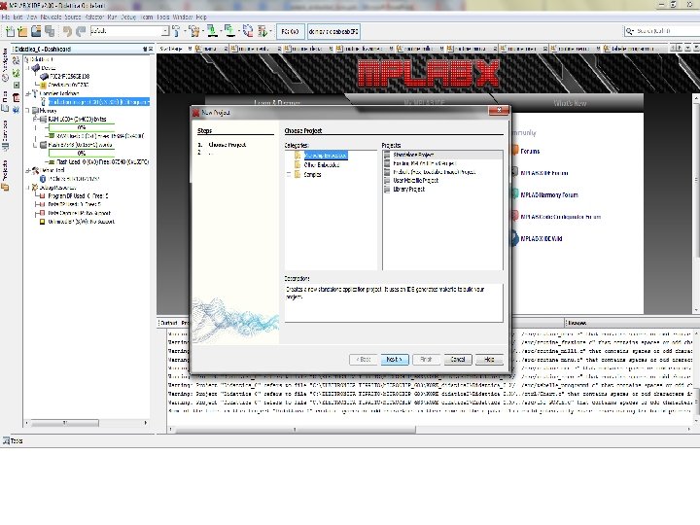Screen dimensions: 700x525
Task: Open the Forums link on Start Page
Action: 530,152
